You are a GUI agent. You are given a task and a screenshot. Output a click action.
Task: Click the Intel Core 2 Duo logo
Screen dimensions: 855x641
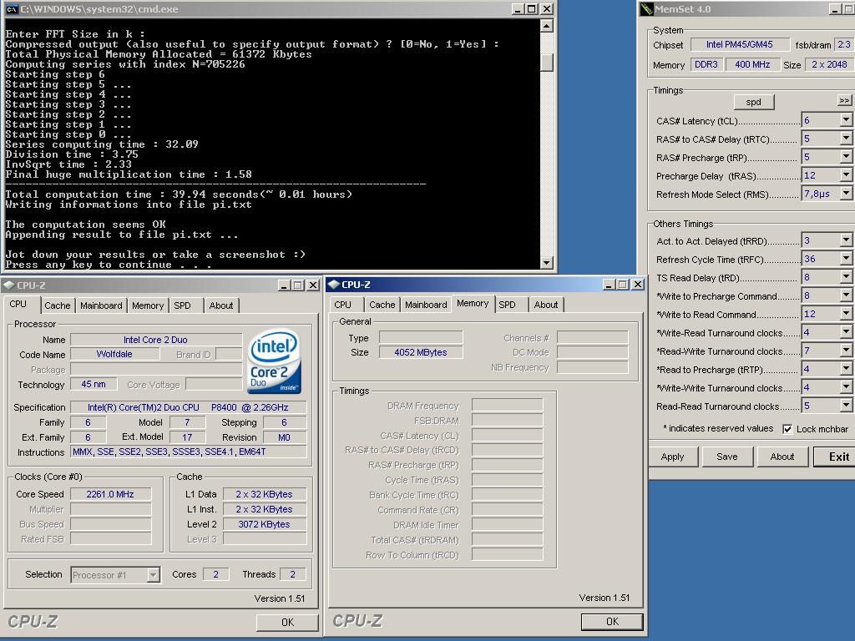click(274, 361)
